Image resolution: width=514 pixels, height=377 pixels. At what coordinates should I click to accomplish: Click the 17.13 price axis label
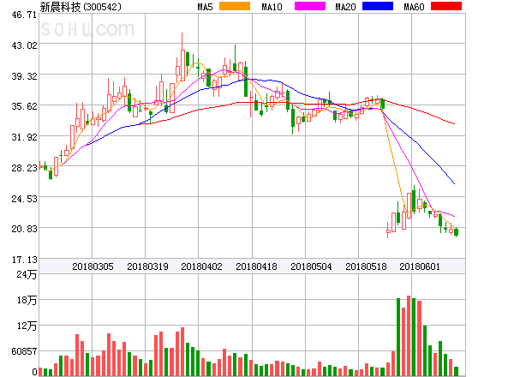25,260
